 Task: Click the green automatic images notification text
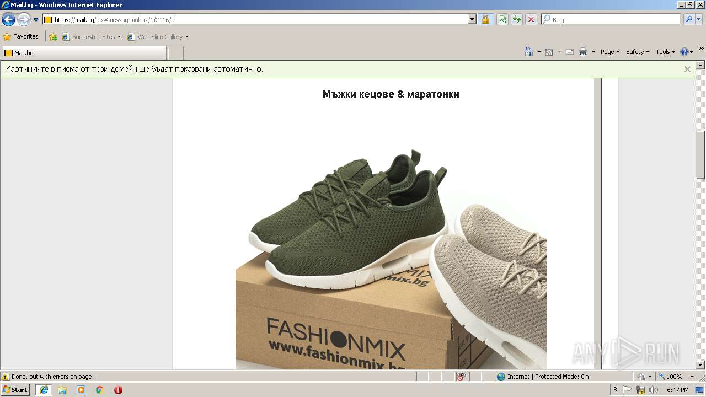tap(135, 69)
